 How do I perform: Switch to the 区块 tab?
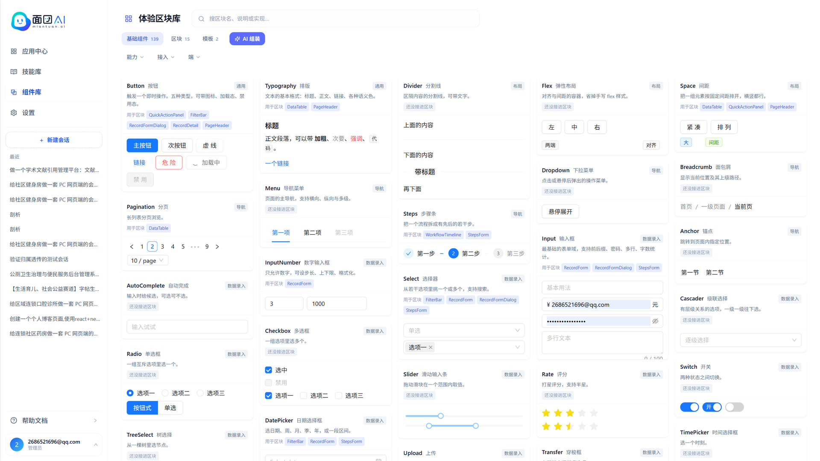coord(181,39)
